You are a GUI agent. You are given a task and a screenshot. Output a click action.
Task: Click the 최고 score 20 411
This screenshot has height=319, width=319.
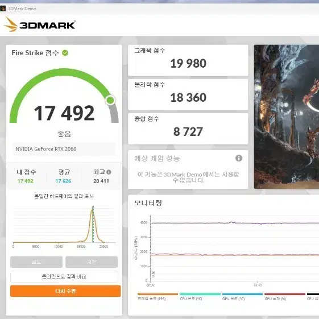101,181
